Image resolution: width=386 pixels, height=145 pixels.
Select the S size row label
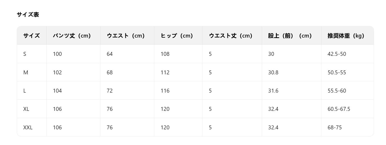[x=25, y=54]
